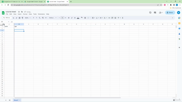Click the insert chart icon

(x=115, y=18)
